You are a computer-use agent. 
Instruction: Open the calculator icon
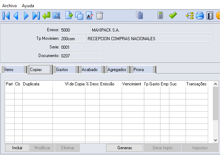[160, 15]
